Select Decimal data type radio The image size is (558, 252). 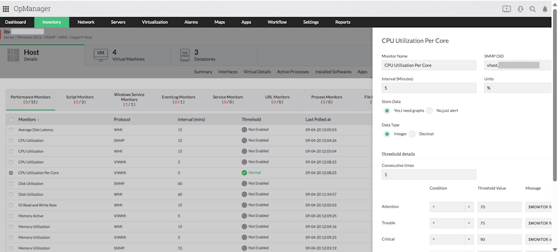tap(412, 134)
